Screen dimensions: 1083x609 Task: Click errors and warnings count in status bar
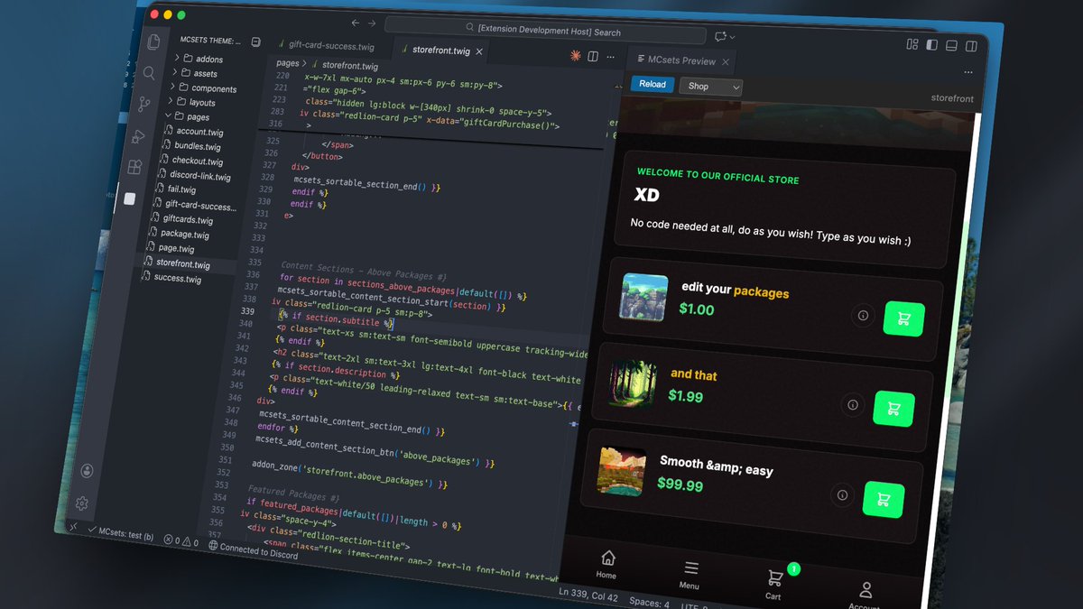point(181,540)
